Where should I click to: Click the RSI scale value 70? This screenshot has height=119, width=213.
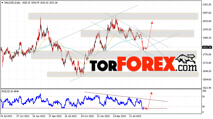(203, 97)
